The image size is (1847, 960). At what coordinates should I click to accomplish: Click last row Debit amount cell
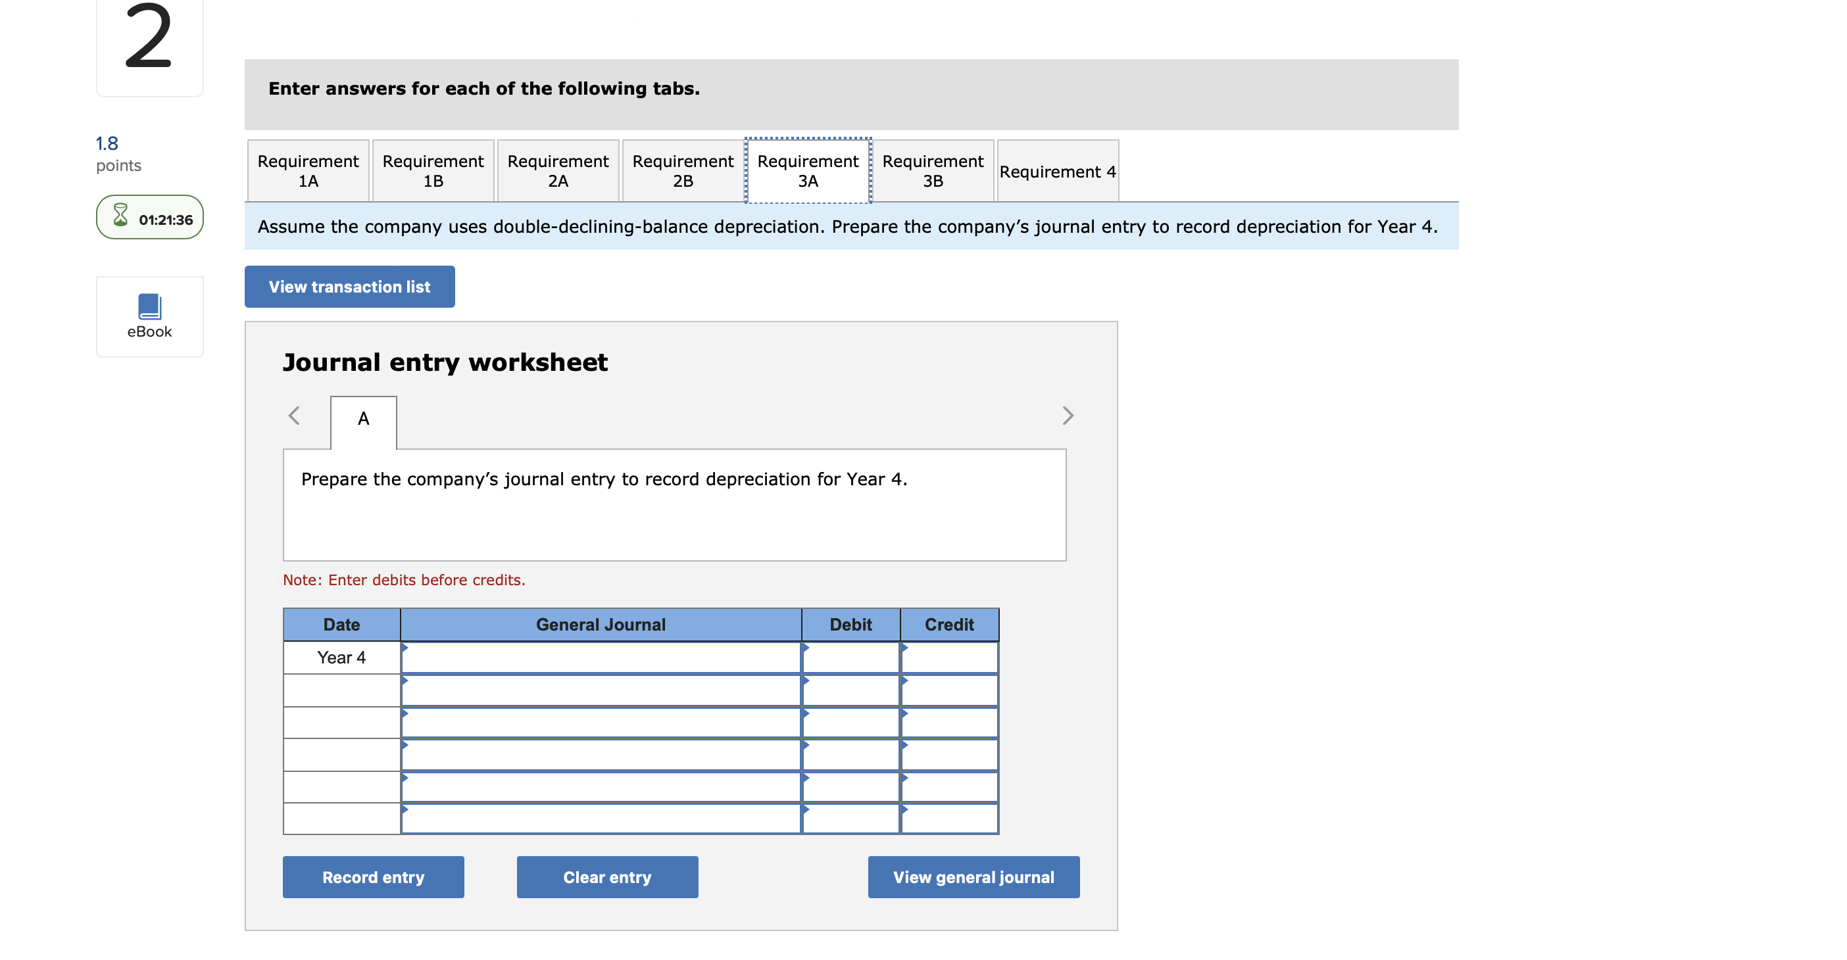point(850,819)
